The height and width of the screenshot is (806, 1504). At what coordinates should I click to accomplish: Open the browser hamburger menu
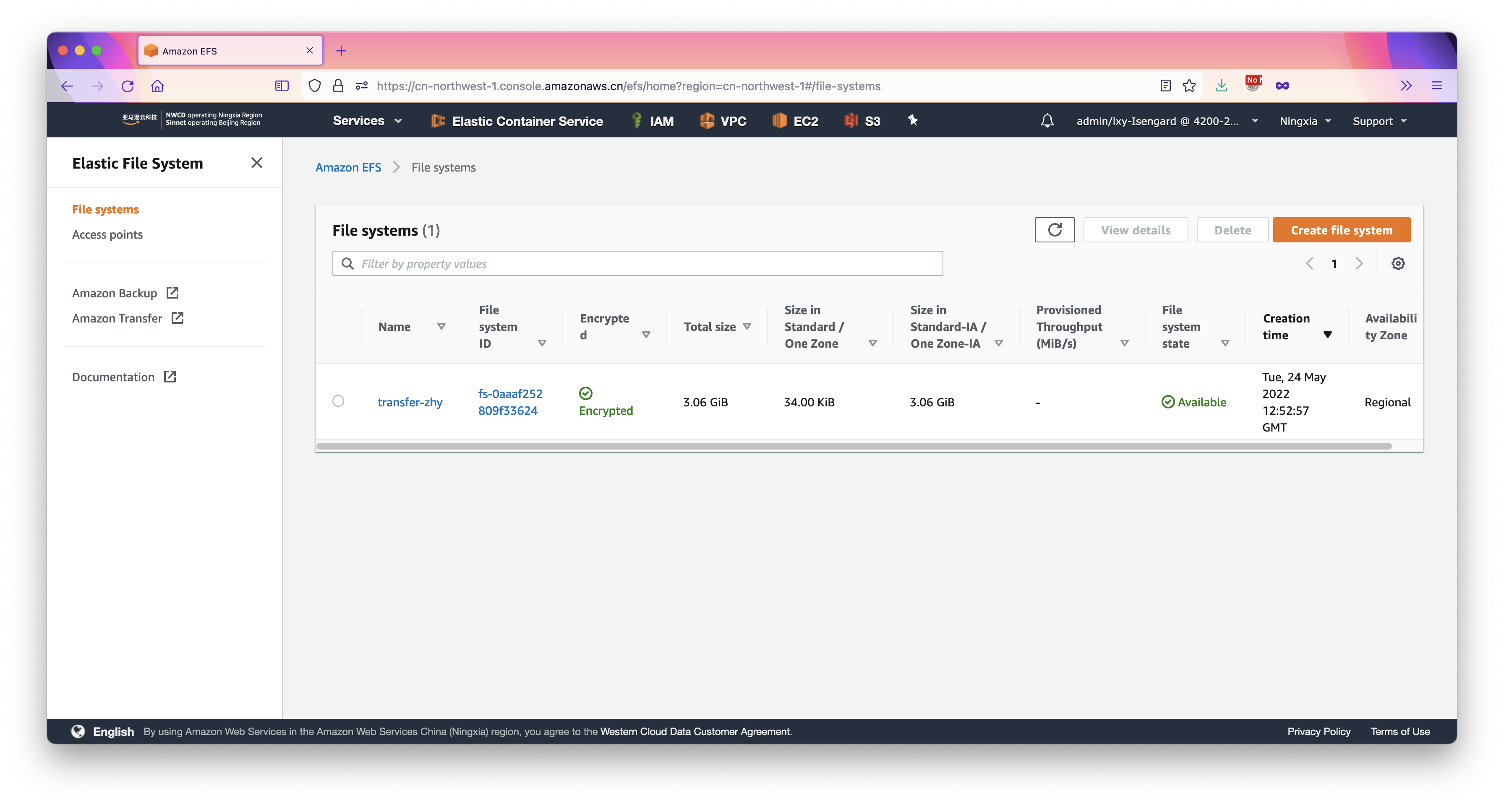(x=1437, y=86)
